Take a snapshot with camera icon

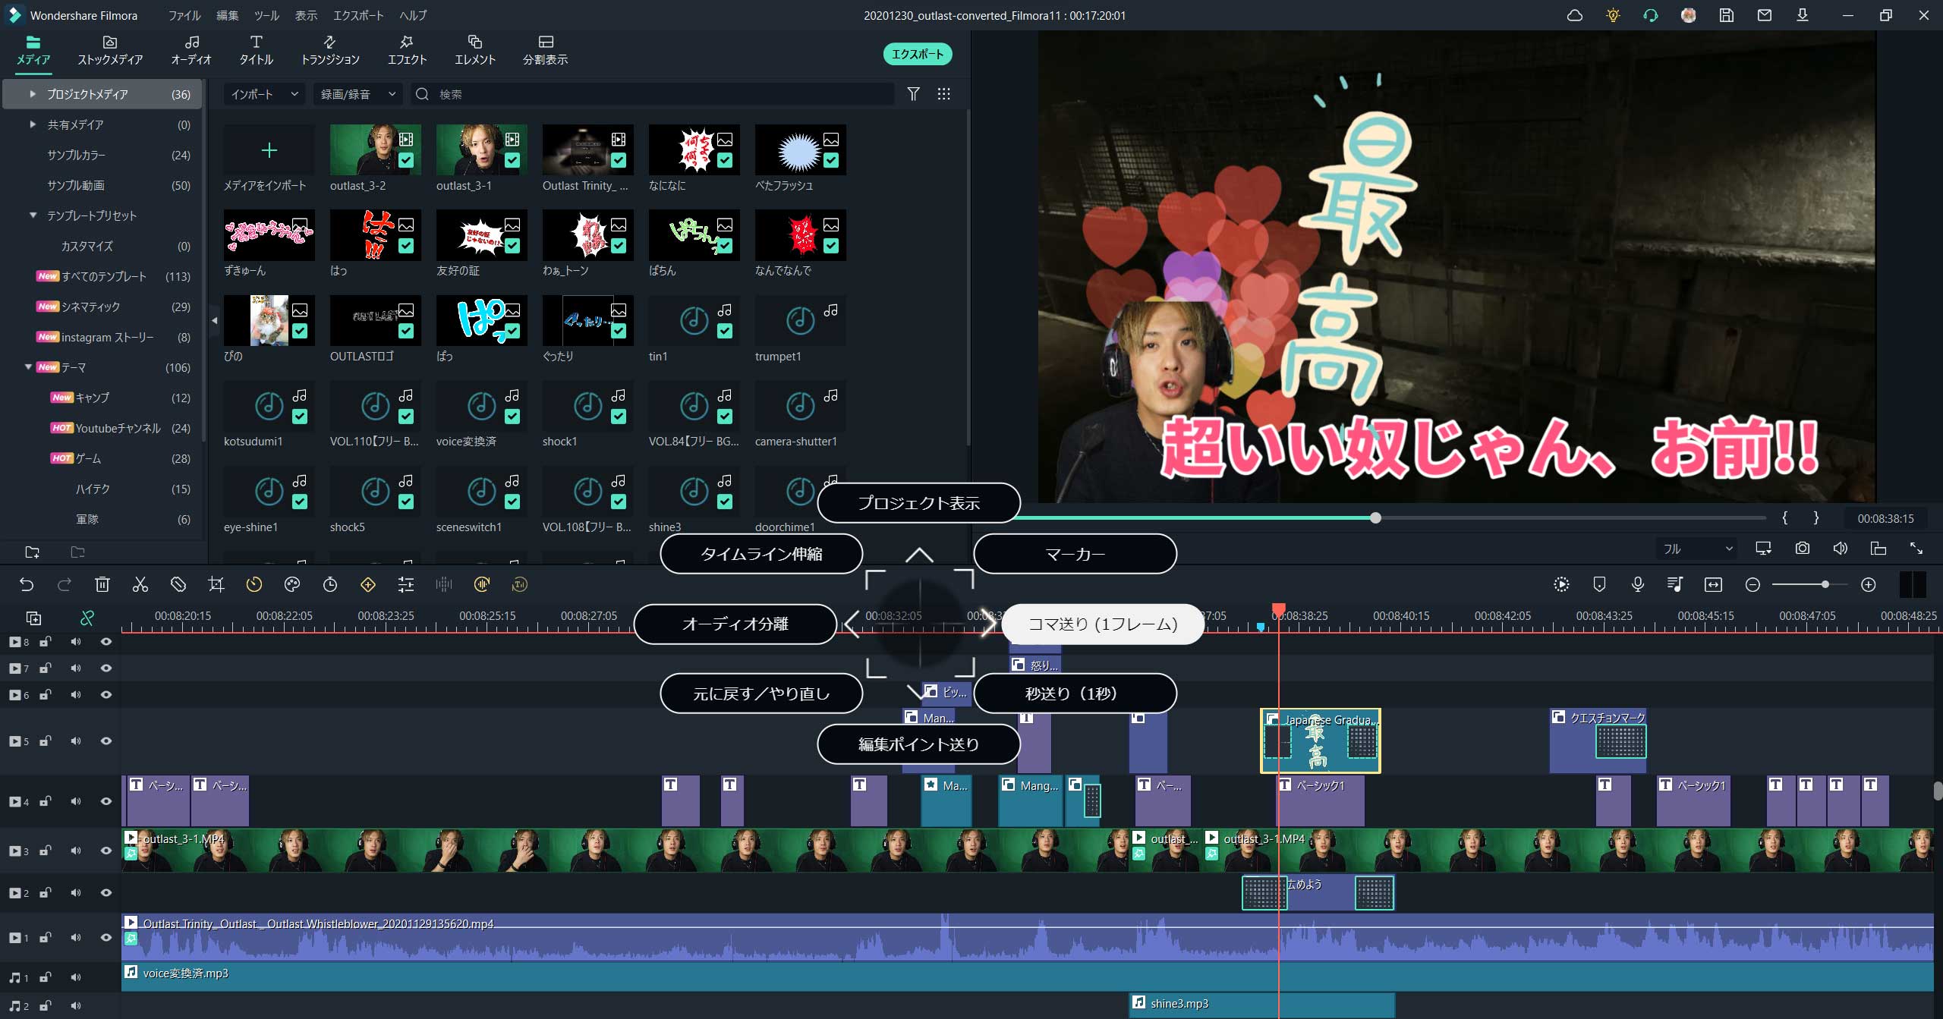(x=1803, y=549)
